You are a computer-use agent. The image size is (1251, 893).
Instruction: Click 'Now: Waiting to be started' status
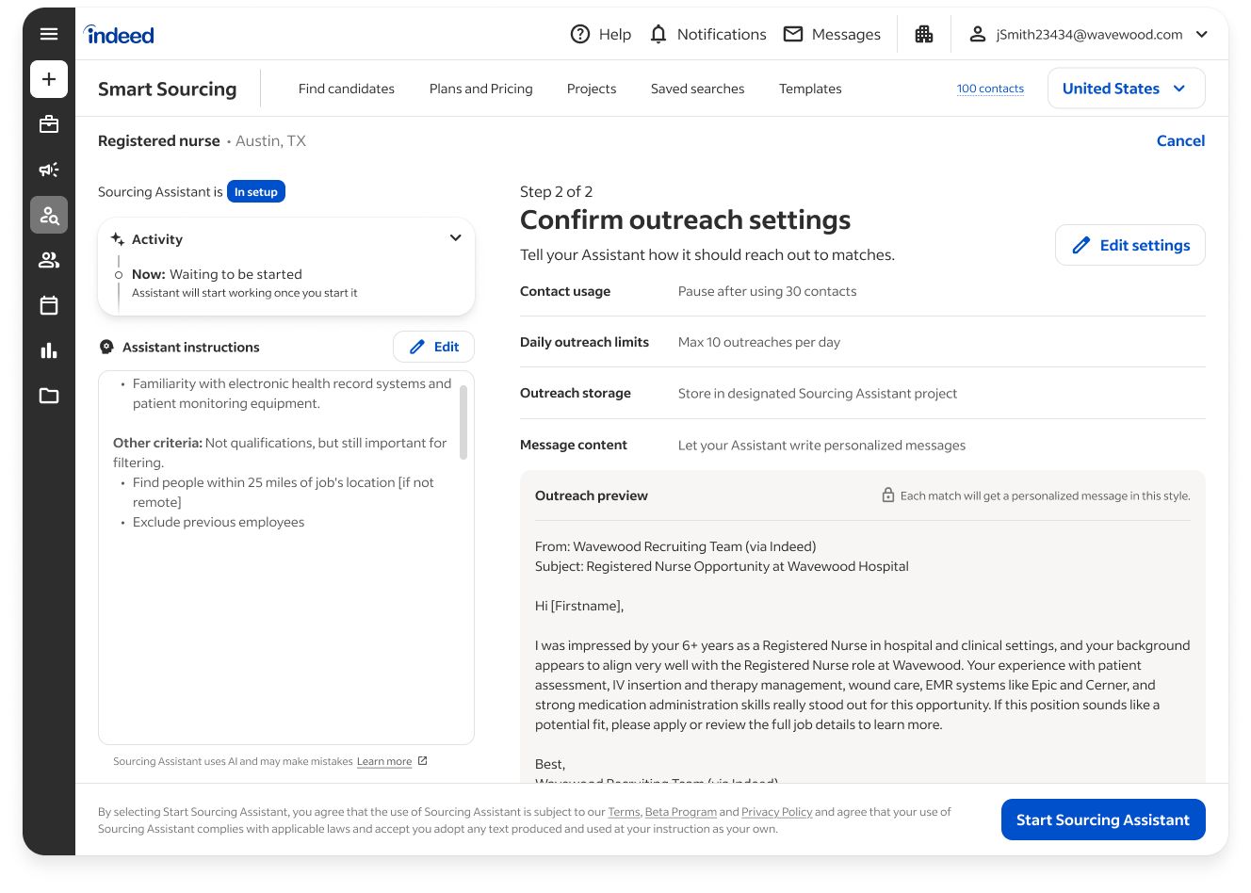(217, 274)
